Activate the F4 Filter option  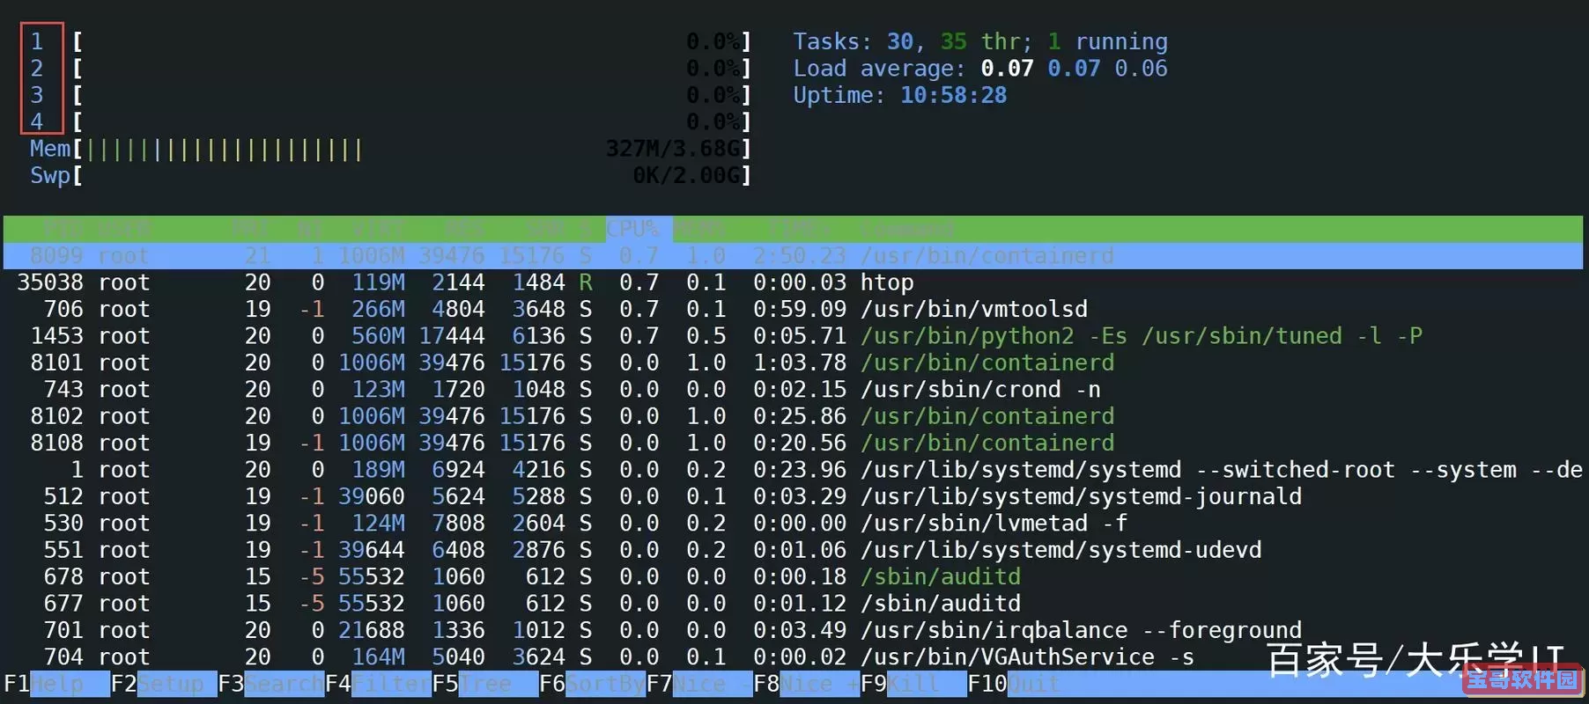[379, 684]
